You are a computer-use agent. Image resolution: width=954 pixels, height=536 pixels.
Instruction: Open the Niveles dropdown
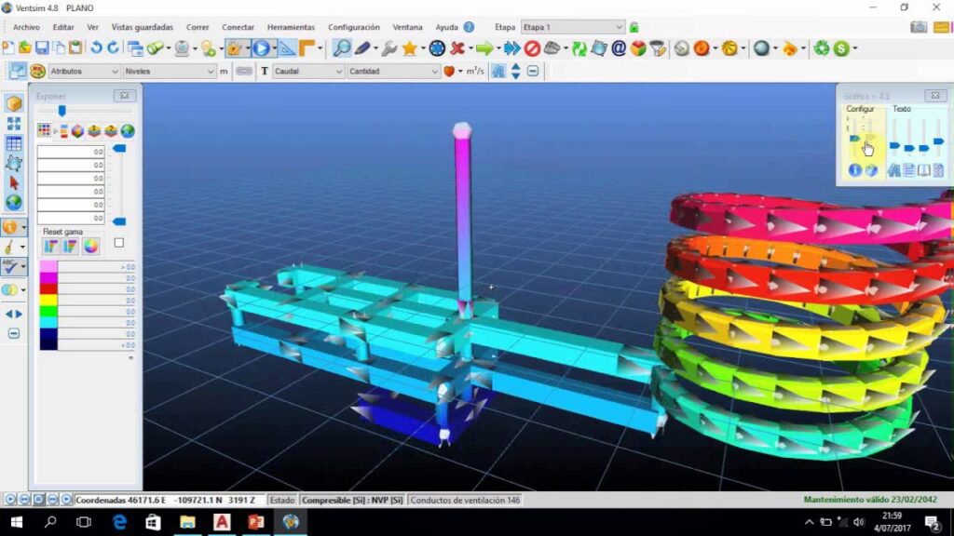pyautogui.click(x=170, y=71)
